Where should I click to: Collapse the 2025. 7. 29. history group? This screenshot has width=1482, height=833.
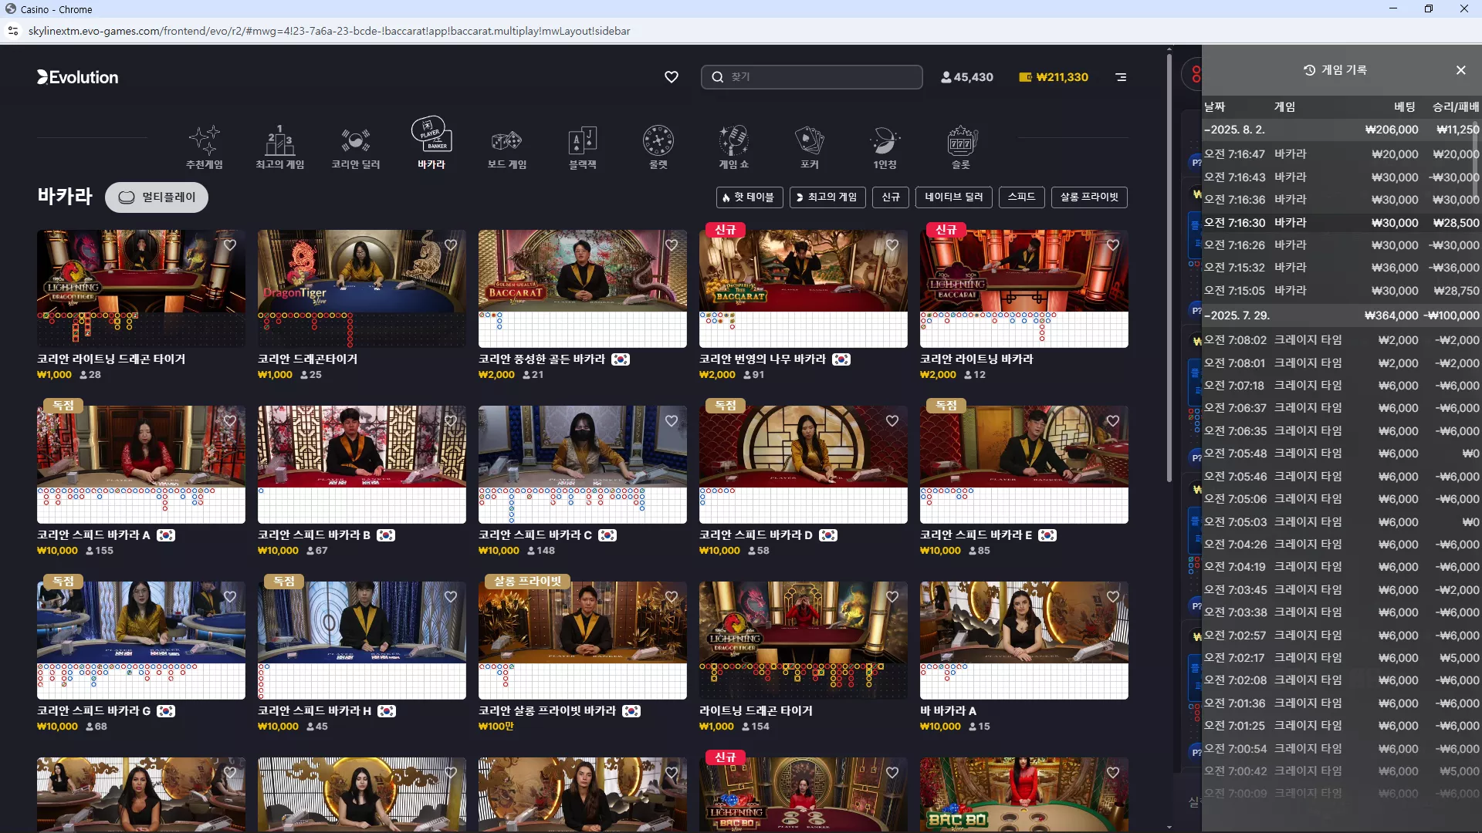point(1342,315)
